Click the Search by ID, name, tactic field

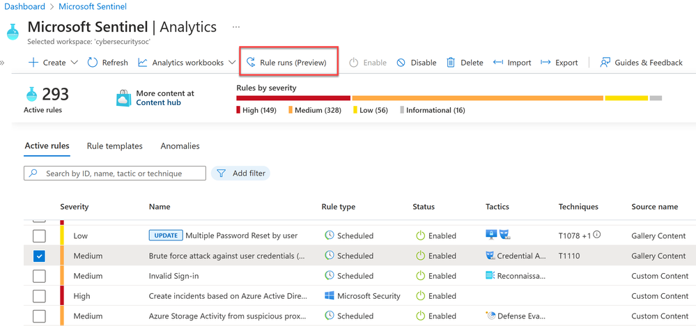pos(115,173)
